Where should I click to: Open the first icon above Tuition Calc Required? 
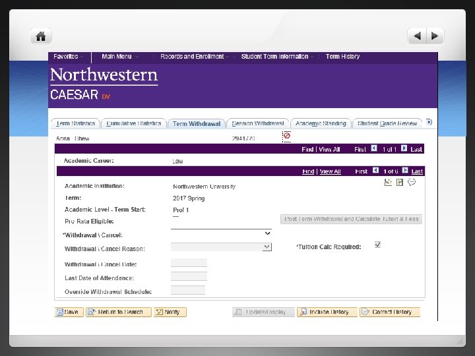[x=388, y=182]
